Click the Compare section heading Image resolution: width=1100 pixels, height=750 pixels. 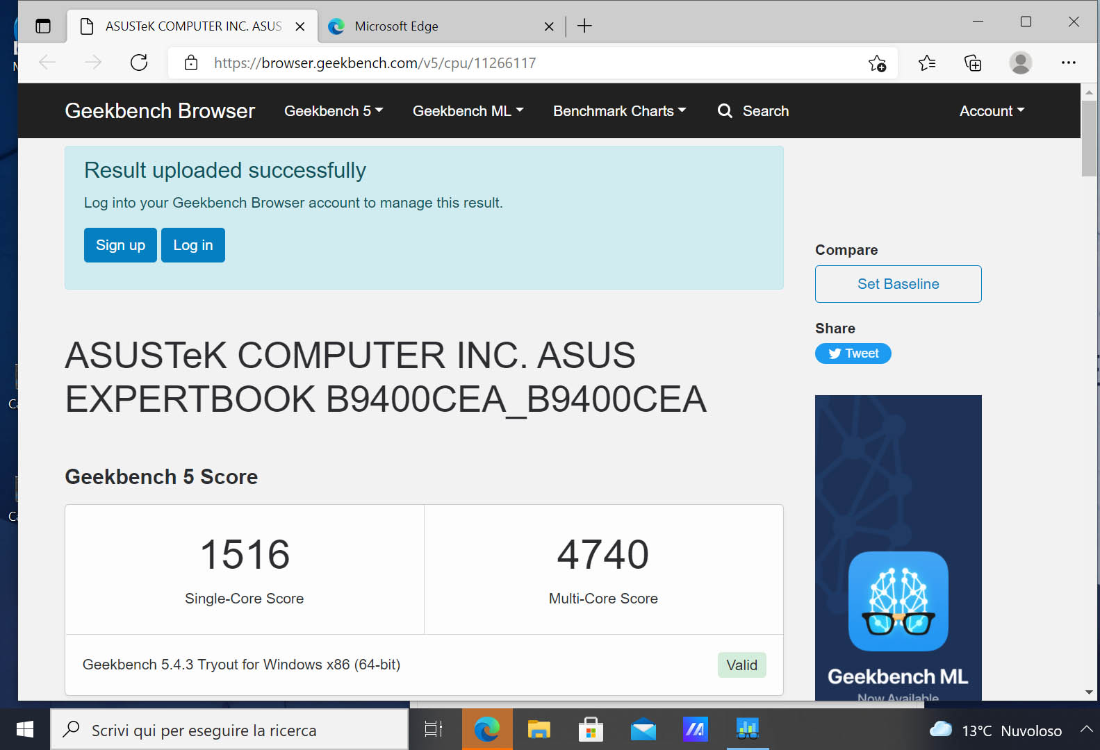pos(846,250)
